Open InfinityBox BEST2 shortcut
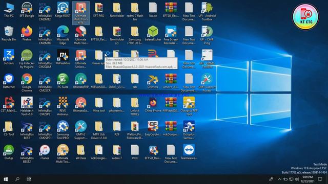The width and height of the screenshot is (328, 184). pyautogui.click(x=27, y=154)
